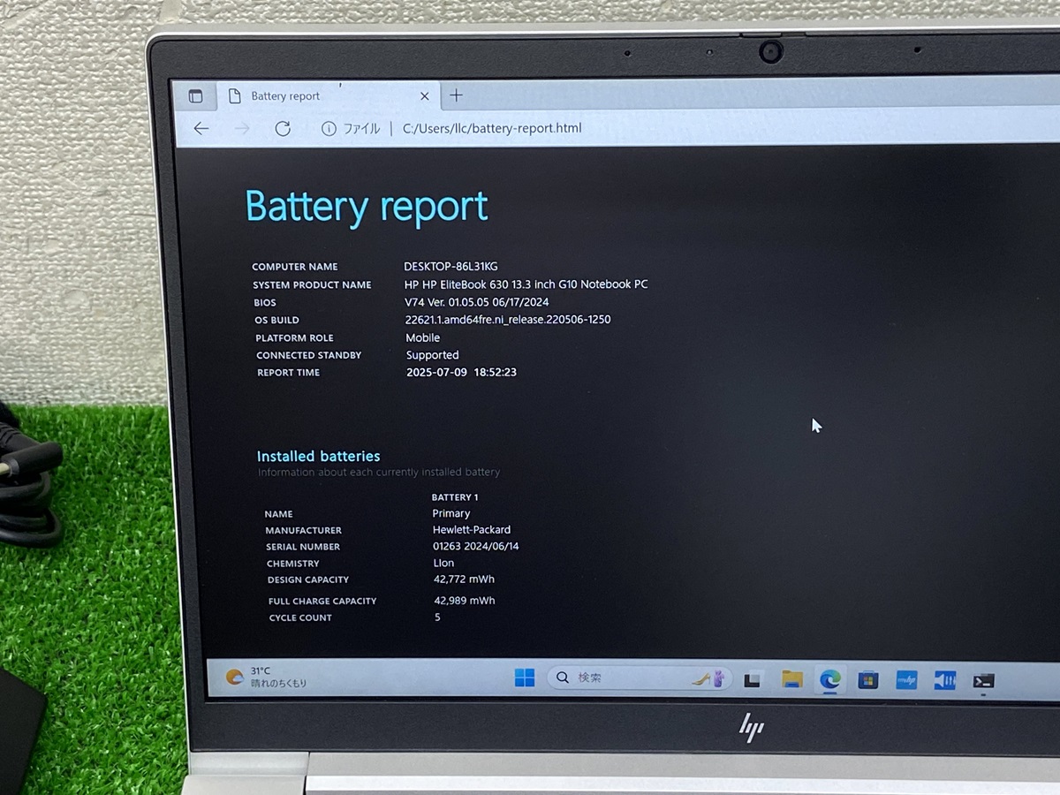The width and height of the screenshot is (1060, 795).
Task: Click the taskbar 検索 search box
Action: (640, 678)
